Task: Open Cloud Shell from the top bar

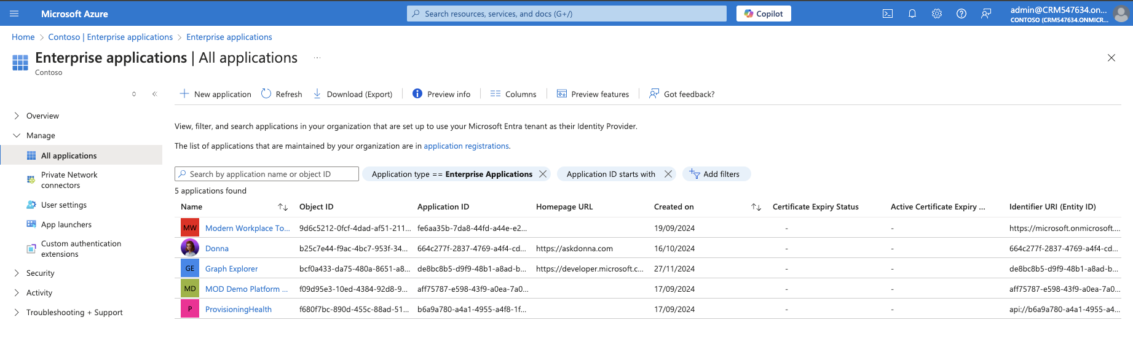Action: pyautogui.click(x=888, y=14)
